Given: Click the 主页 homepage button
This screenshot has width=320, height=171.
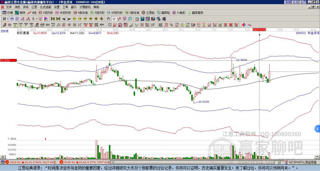Looking at the screenshot, I should pos(303,2).
